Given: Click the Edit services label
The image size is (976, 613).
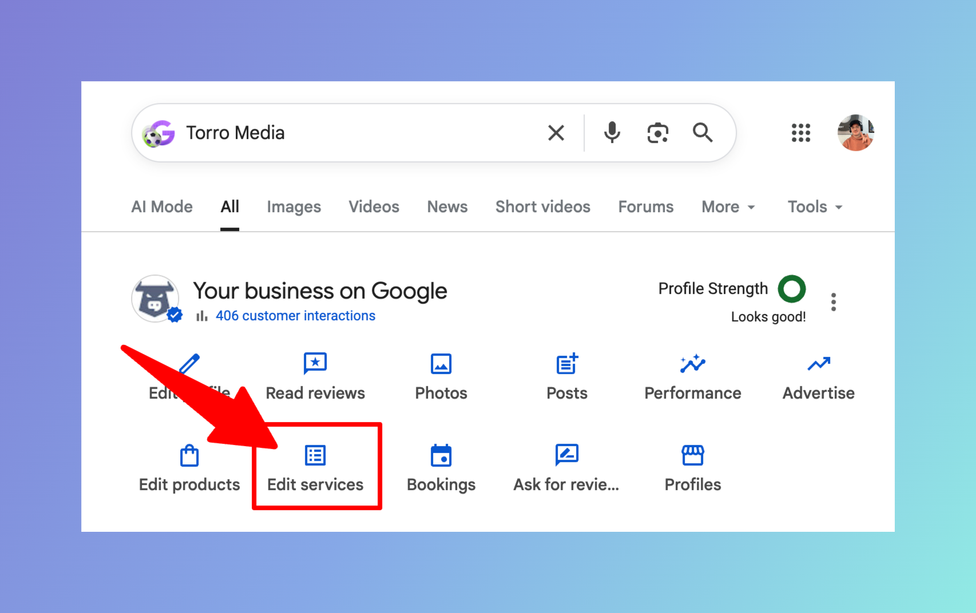Looking at the screenshot, I should [315, 484].
